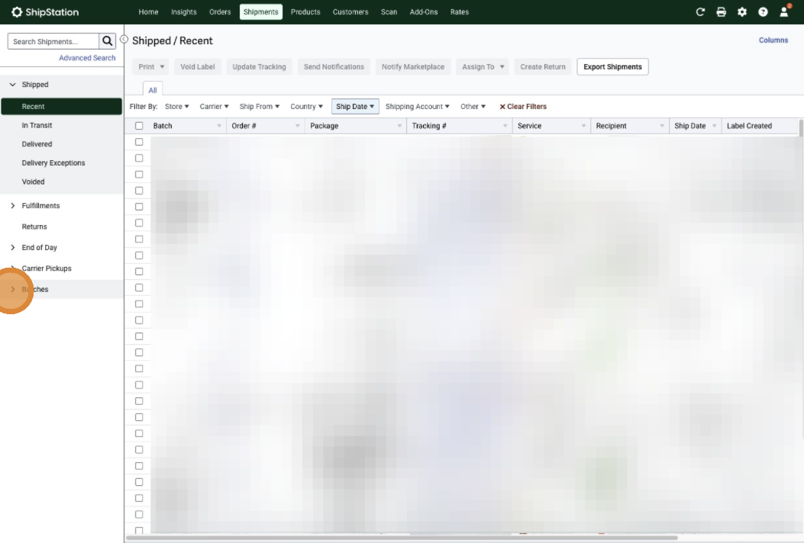
Task: Toggle the select-all checkbox in table header
Action: (139, 126)
